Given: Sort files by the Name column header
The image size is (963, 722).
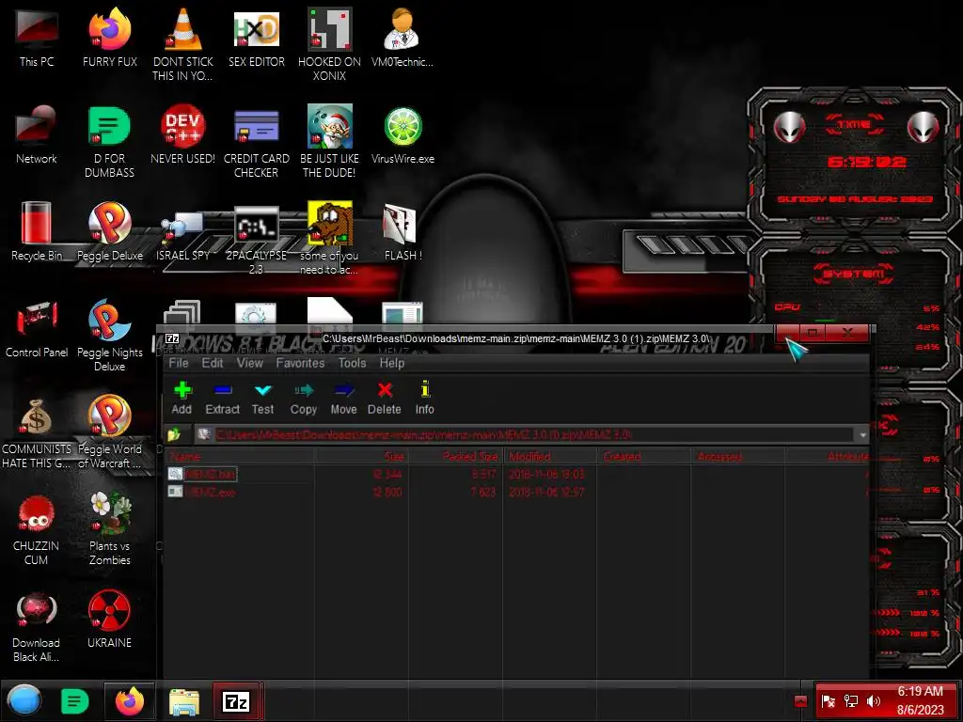Looking at the screenshot, I should point(240,456).
